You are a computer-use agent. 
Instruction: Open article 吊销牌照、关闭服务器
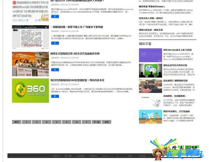[175, 96]
